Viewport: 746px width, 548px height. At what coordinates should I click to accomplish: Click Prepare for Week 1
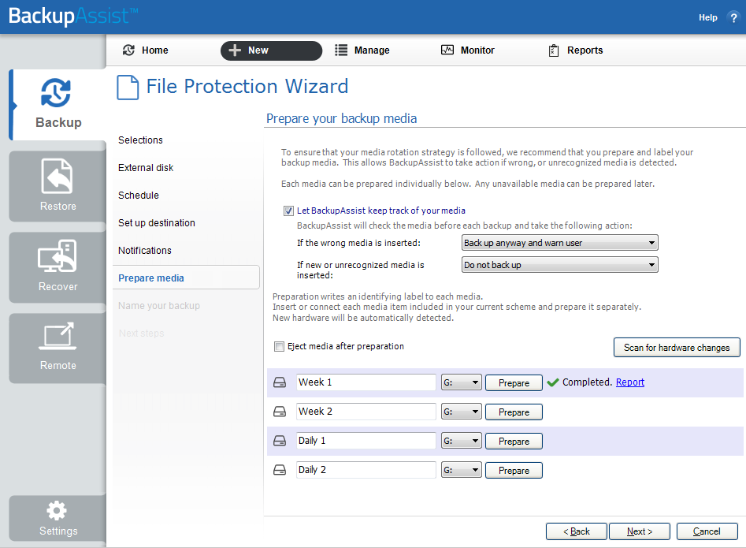click(x=514, y=382)
